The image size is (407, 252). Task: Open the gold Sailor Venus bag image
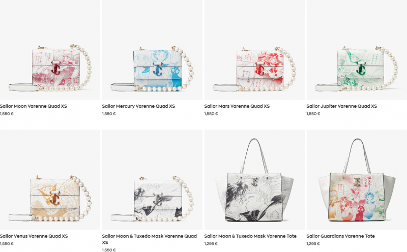click(x=50, y=180)
